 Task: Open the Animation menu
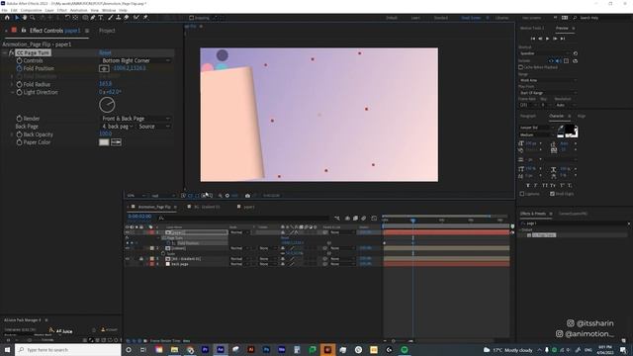pyautogui.click(x=79, y=10)
